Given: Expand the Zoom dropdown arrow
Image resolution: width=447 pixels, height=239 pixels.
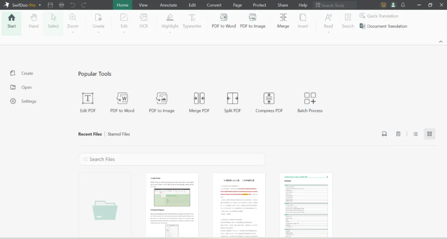Looking at the screenshot, I should (x=73, y=32).
